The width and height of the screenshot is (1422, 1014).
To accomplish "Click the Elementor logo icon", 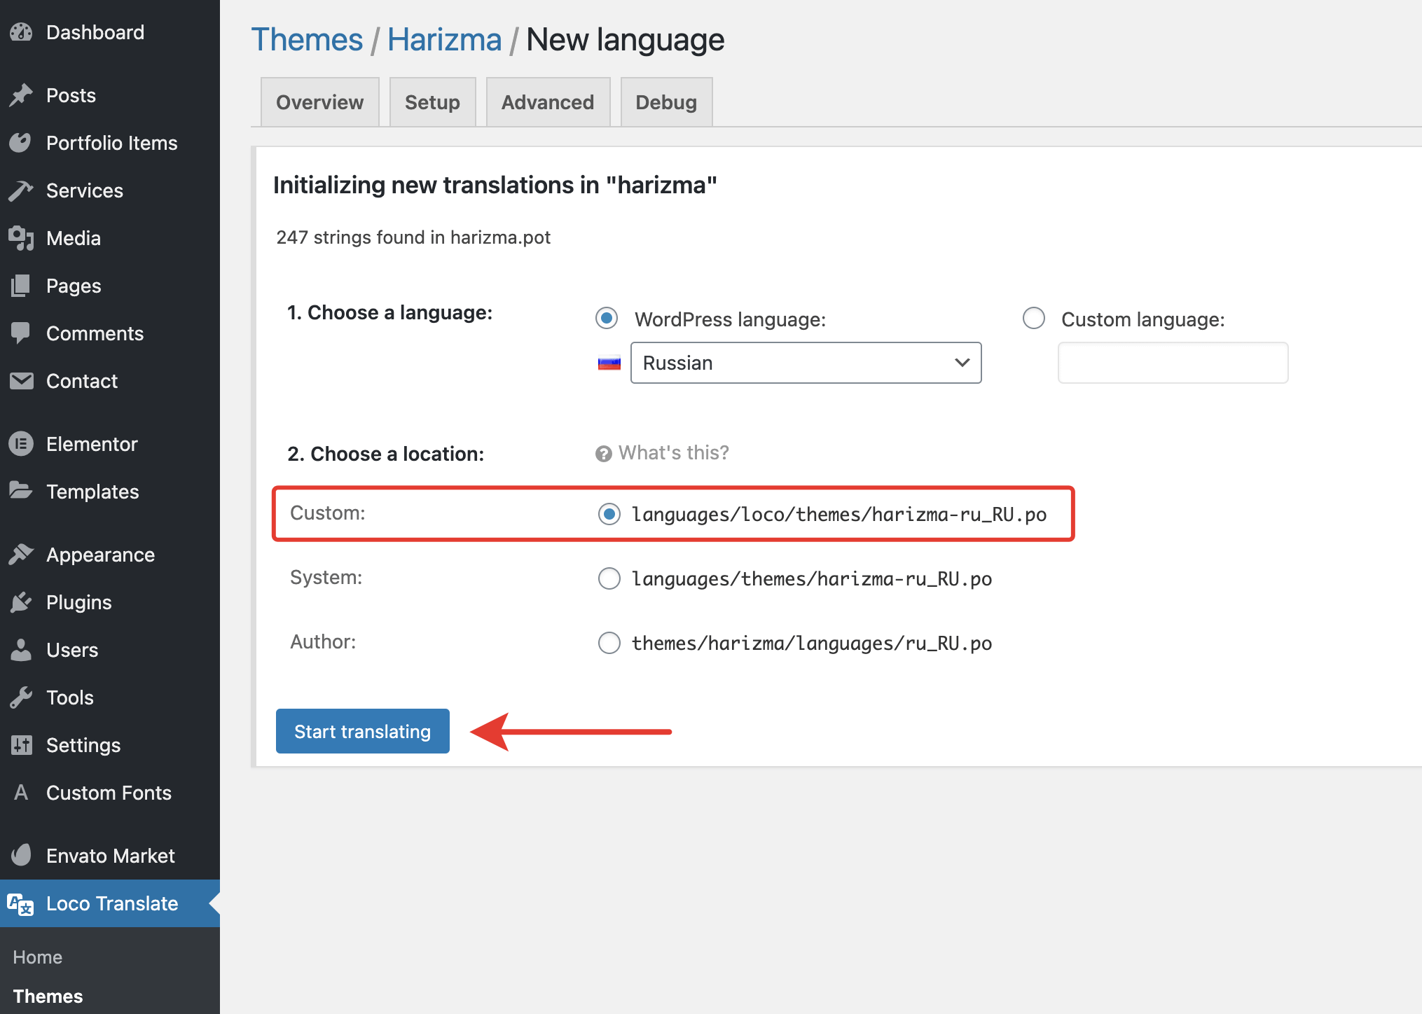I will (x=21, y=444).
